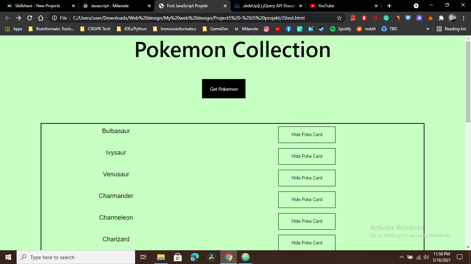Hide Poke Card for Bulbasaur
The height and width of the screenshot is (264, 471).
307,135
